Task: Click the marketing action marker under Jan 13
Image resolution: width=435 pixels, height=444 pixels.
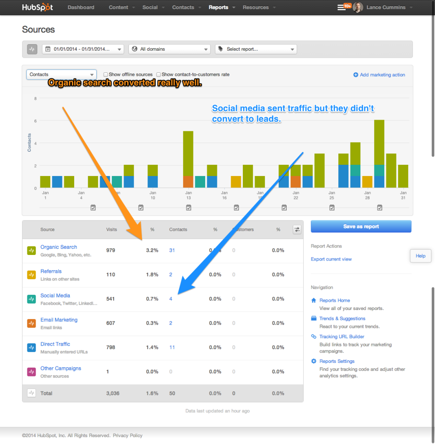Action: [x=189, y=208]
